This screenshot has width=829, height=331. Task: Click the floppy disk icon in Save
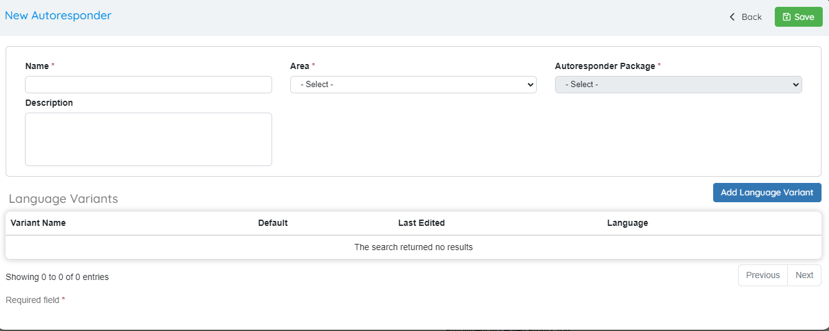pyautogui.click(x=787, y=17)
